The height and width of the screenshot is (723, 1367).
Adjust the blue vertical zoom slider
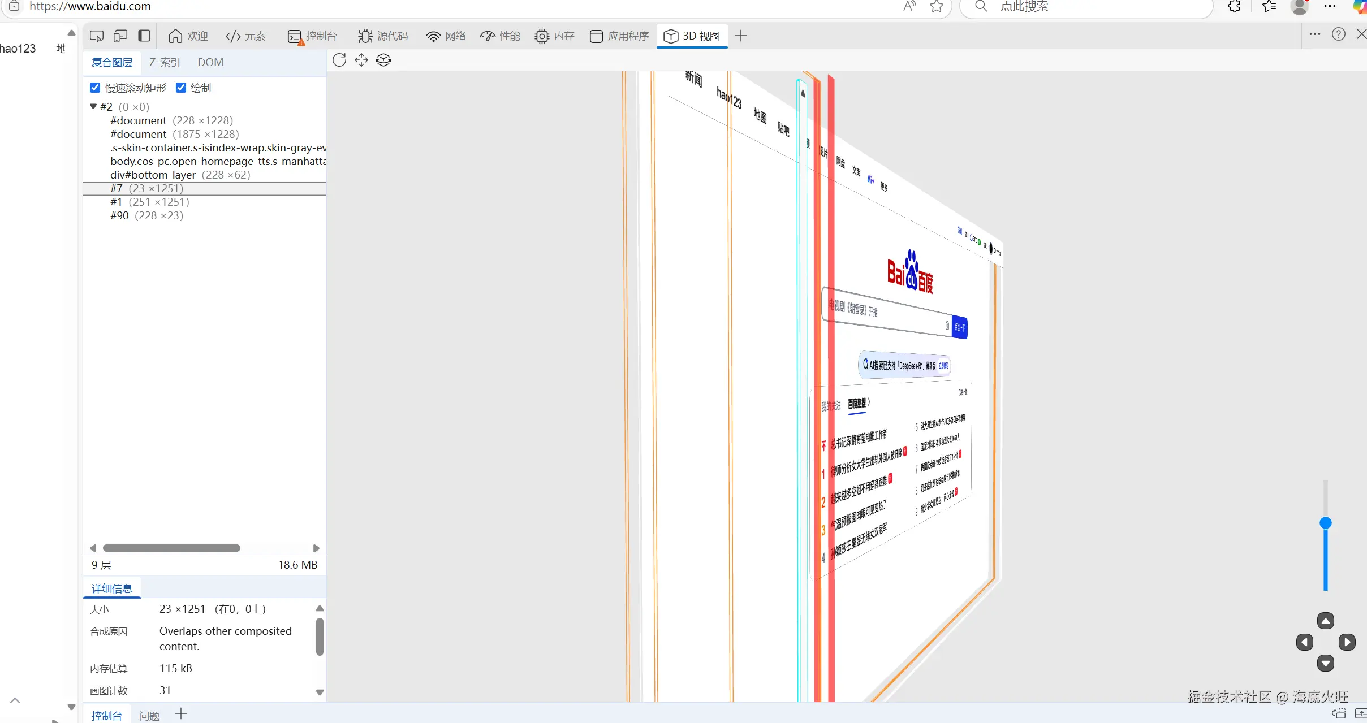point(1325,523)
